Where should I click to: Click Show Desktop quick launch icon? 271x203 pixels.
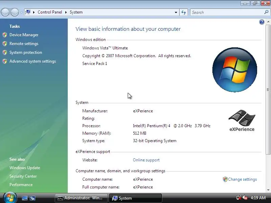(24, 198)
